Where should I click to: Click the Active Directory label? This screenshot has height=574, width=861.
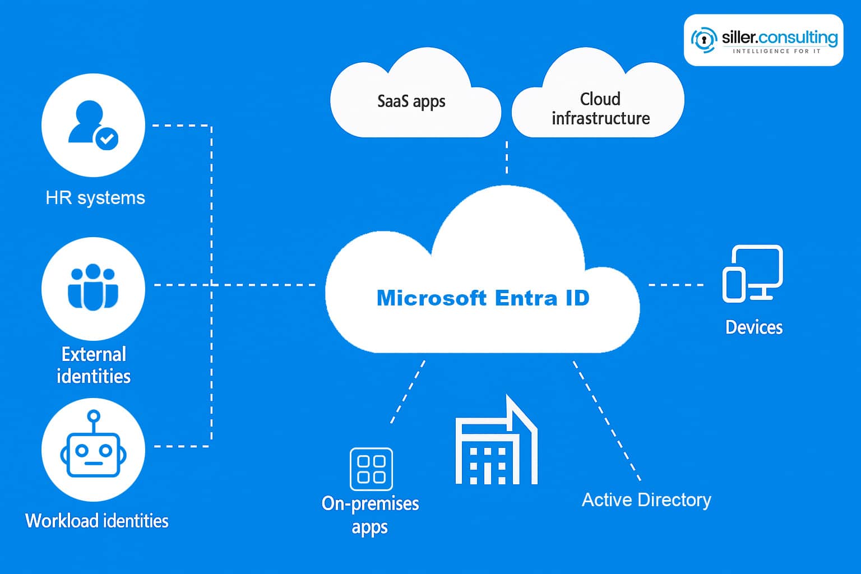pyautogui.click(x=646, y=499)
